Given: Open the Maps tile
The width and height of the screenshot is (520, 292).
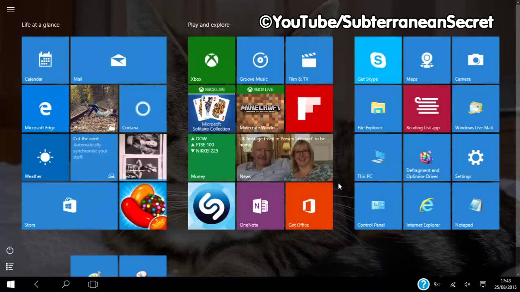Looking at the screenshot, I should coord(427,60).
